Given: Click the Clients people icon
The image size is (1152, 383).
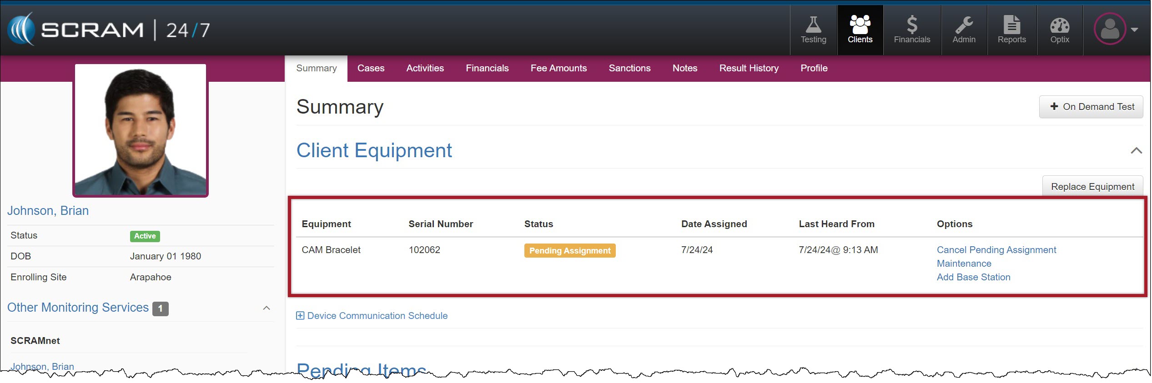Looking at the screenshot, I should (x=860, y=25).
